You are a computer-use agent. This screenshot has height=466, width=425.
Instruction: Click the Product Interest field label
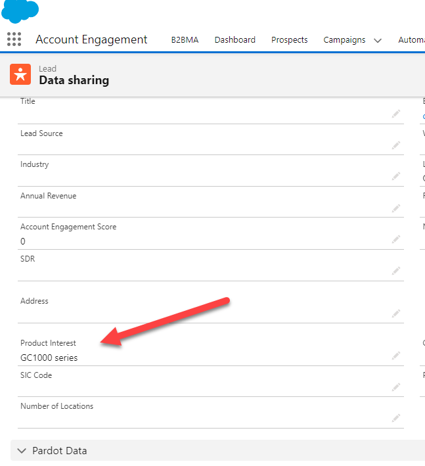(48, 343)
